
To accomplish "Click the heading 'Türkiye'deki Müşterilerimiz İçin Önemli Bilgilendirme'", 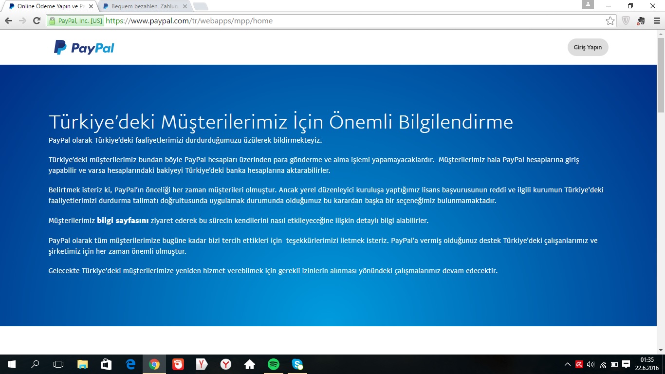I will click(x=281, y=122).
